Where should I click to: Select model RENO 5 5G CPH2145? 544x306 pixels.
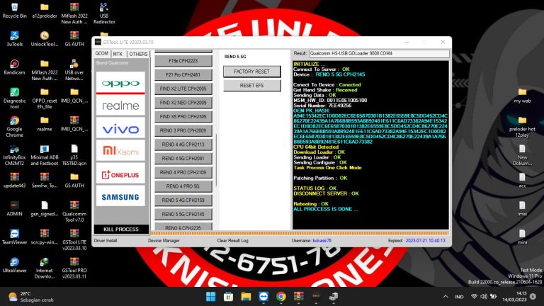pyautogui.click(x=183, y=214)
